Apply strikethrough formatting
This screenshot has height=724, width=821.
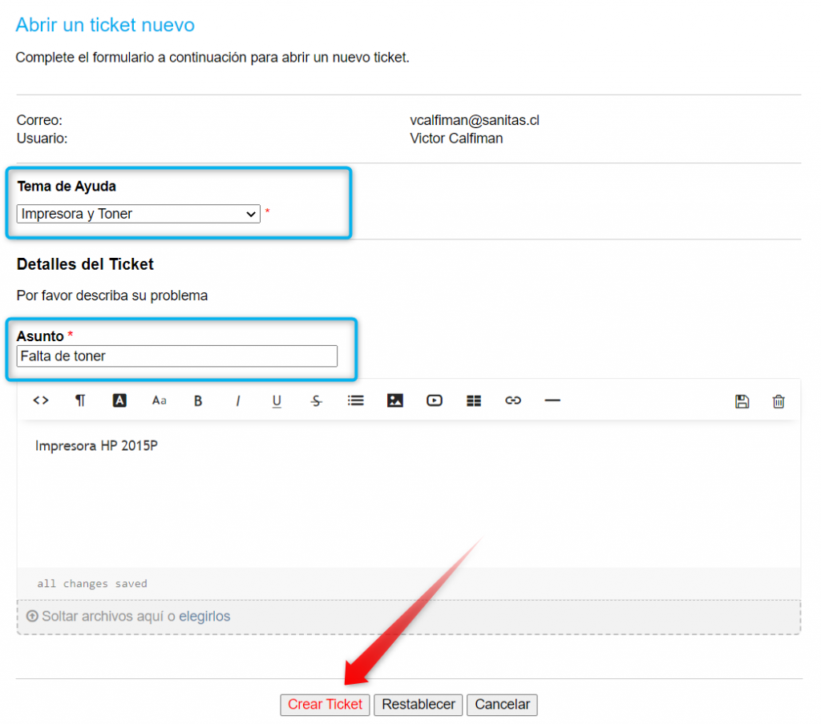point(316,400)
